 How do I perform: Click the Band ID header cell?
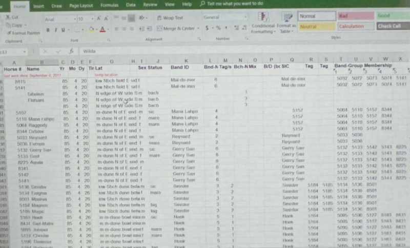[x=180, y=68]
